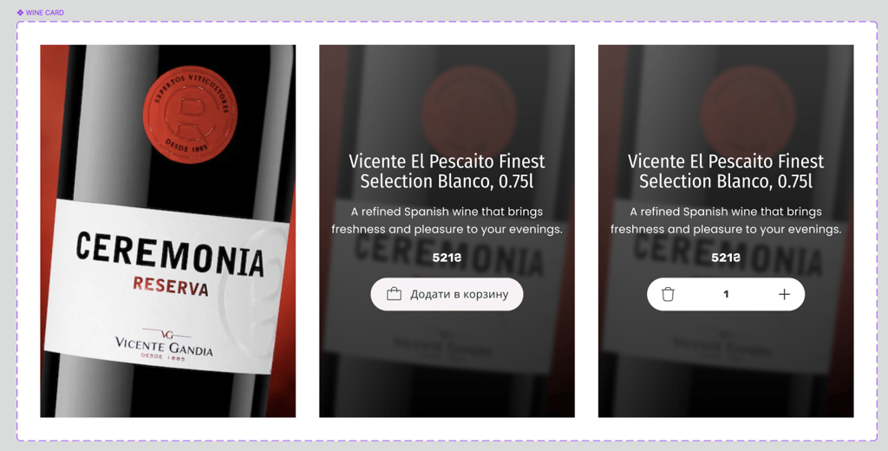Click the "Додати в корзину" button label
The height and width of the screenshot is (451, 888).
[x=460, y=294]
